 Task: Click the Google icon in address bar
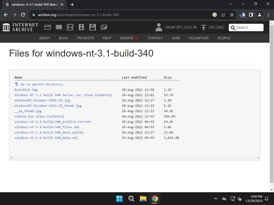[215, 15]
